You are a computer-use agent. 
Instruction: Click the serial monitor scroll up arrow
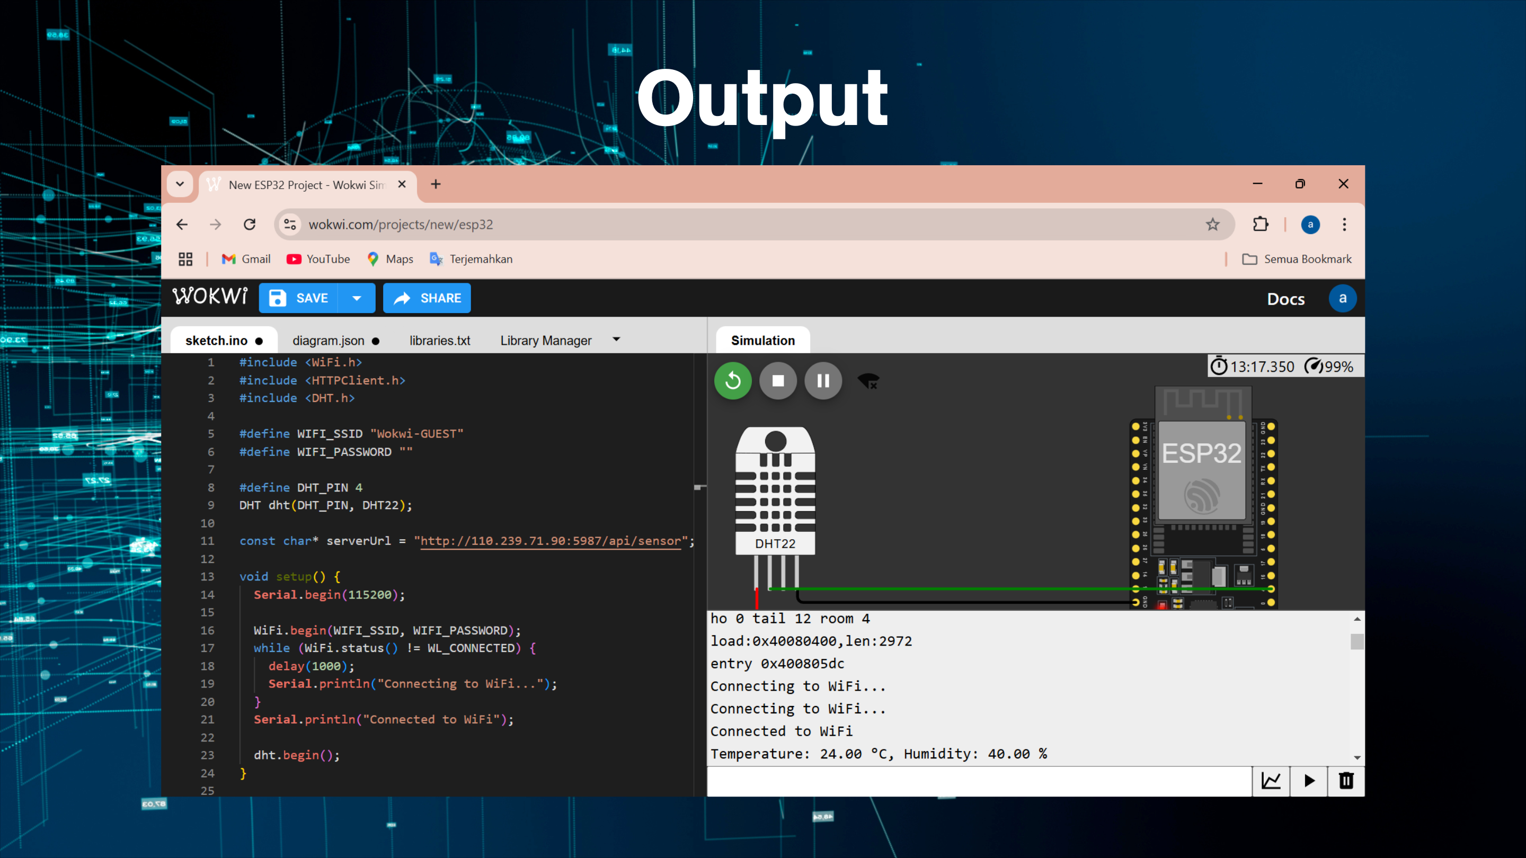pos(1356,619)
